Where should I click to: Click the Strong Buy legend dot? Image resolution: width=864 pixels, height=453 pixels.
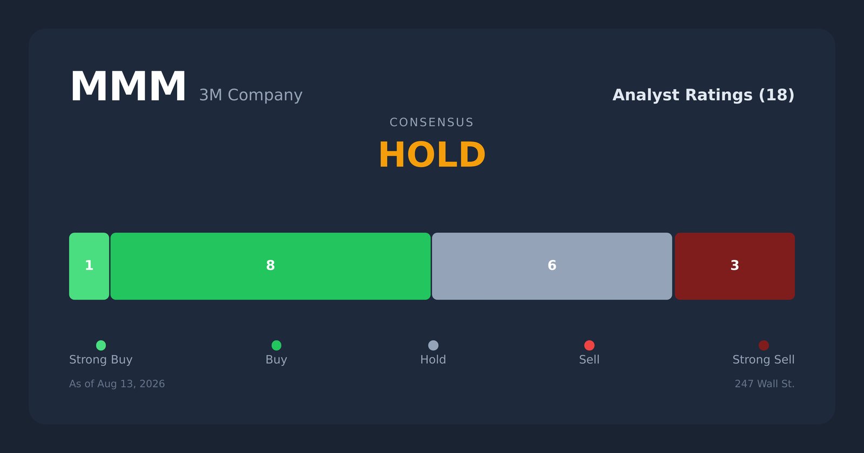click(x=101, y=345)
